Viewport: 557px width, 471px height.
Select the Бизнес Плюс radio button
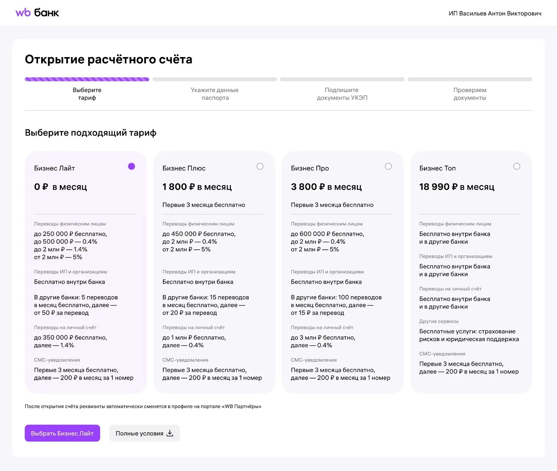[260, 166]
